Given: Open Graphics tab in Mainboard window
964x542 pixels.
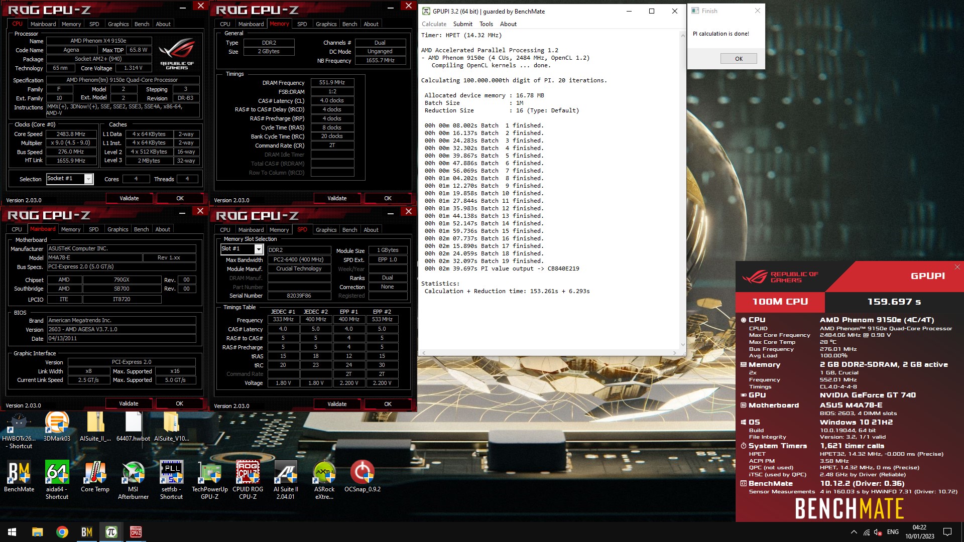Looking at the screenshot, I should point(118,229).
